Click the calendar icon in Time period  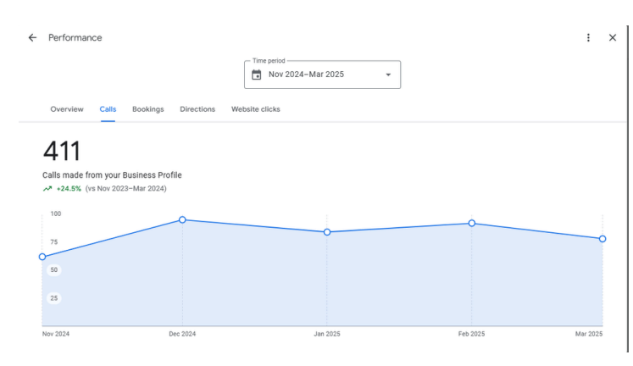(x=257, y=75)
